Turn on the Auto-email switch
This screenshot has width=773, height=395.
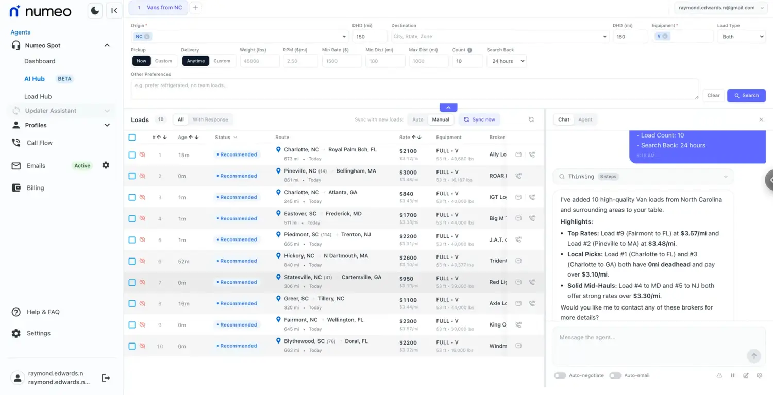tap(615, 375)
